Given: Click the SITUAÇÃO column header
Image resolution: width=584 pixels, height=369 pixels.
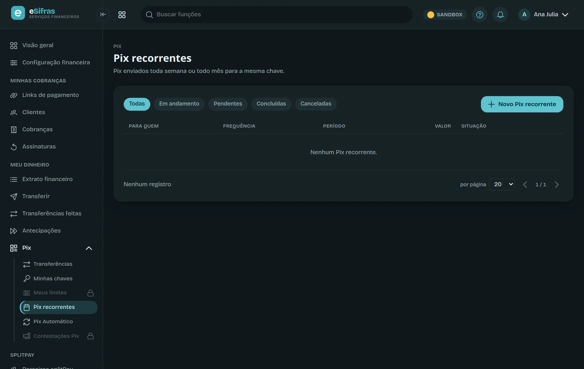Looking at the screenshot, I should coord(473,126).
